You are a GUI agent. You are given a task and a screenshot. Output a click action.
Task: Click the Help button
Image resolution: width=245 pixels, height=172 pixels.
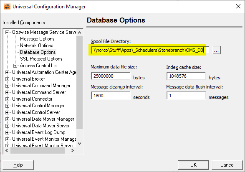pos(18,165)
